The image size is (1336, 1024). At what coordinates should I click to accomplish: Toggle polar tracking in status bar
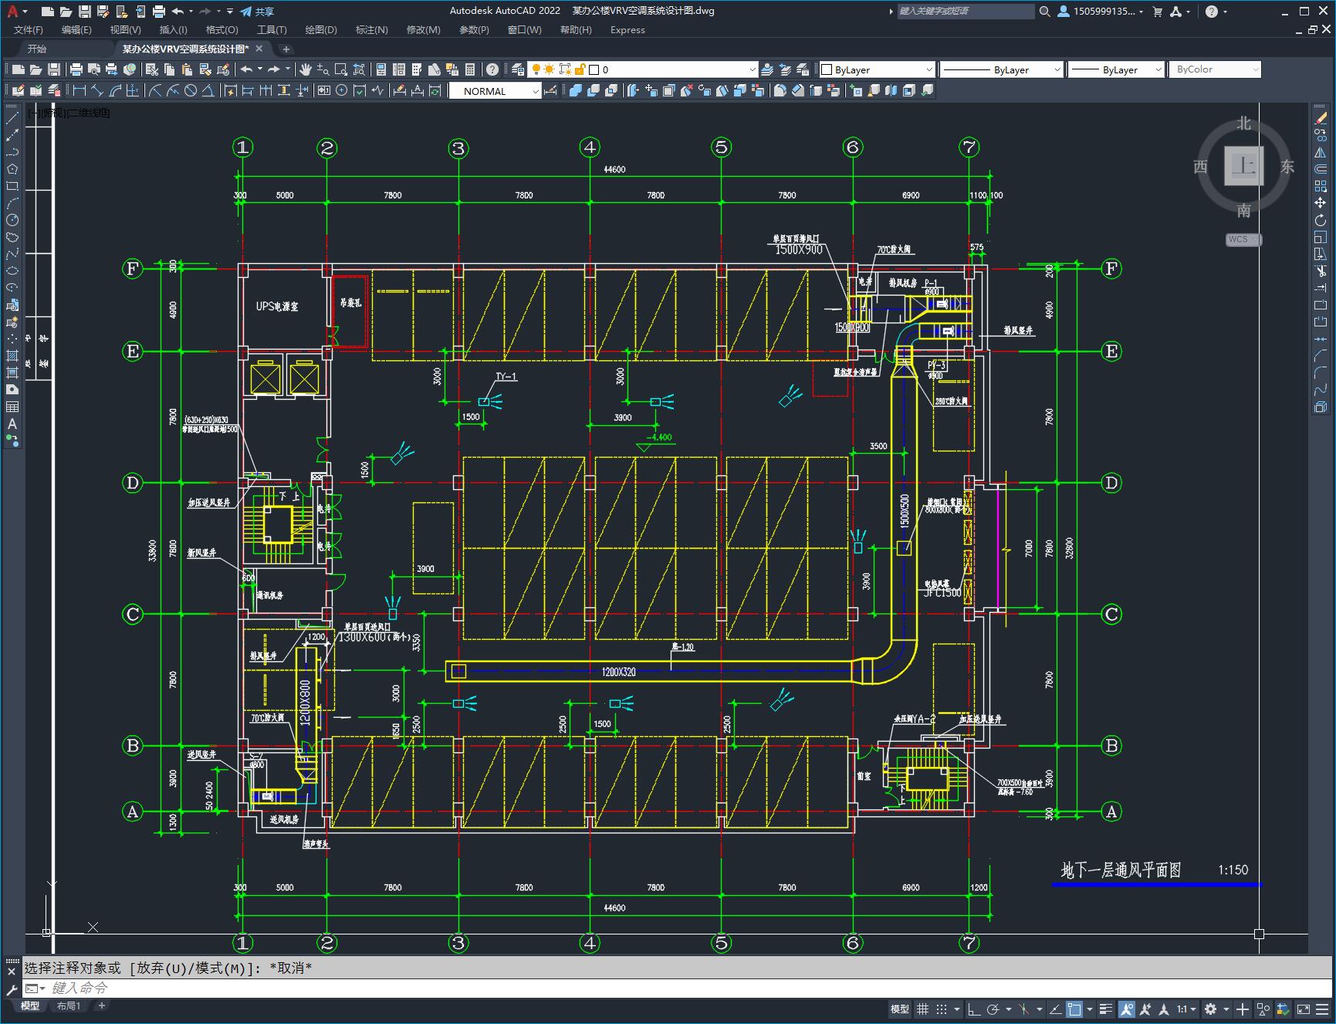coord(993,1009)
